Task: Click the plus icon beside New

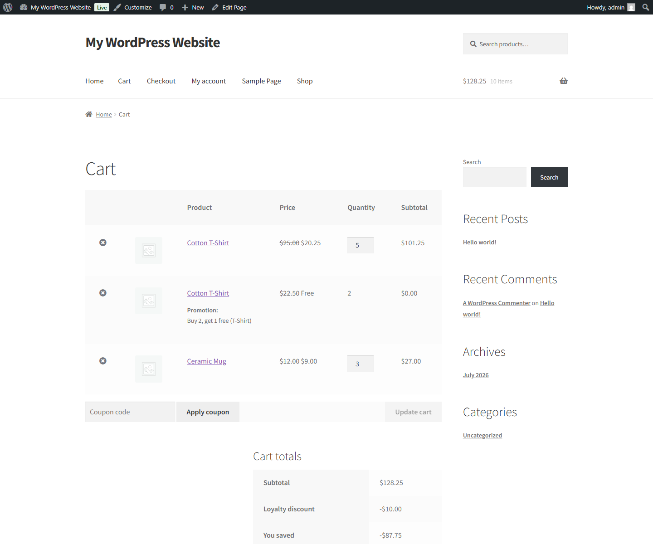Action: (x=185, y=7)
